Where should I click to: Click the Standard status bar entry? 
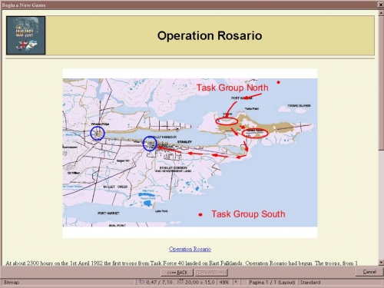pyautogui.click(x=310, y=282)
